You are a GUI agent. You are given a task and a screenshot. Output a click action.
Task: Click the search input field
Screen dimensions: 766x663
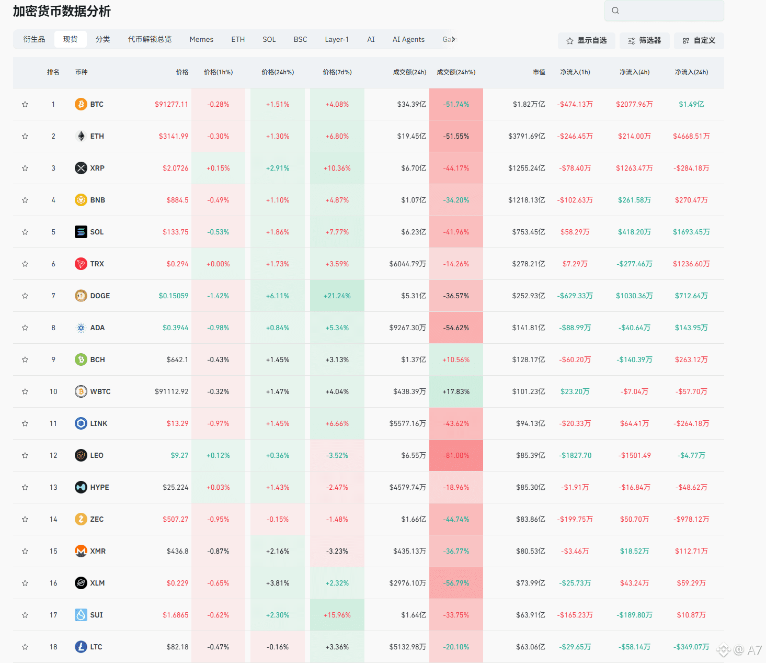pyautogui.click(x=664, y=10)
